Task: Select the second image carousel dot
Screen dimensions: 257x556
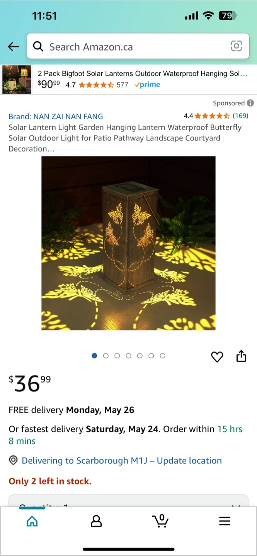Action: pyautogui.click(x=106, y=356)
